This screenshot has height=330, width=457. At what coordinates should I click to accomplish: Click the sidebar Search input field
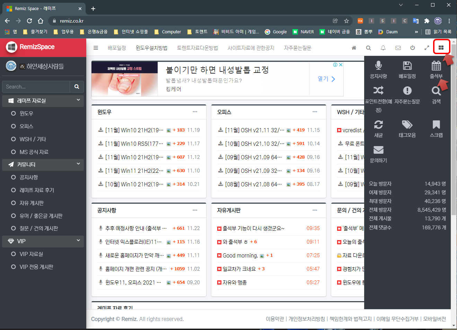coord(36,87)
